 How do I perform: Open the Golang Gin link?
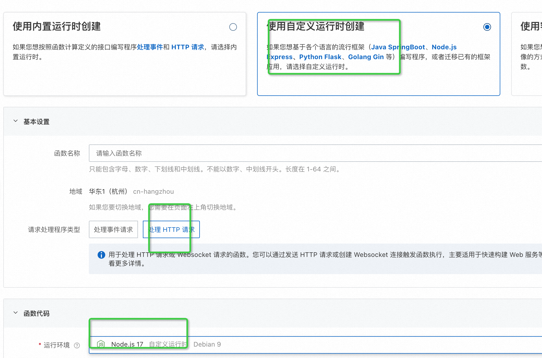[x=366, y=57]
